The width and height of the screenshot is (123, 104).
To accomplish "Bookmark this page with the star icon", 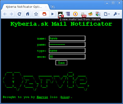I will (36, 14).
